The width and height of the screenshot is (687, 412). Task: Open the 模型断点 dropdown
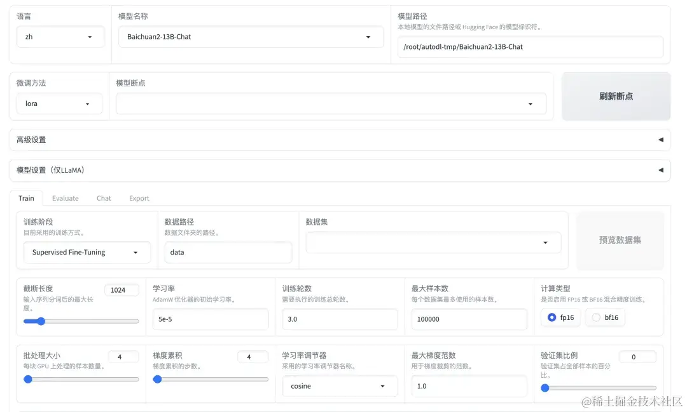point(331,103)
